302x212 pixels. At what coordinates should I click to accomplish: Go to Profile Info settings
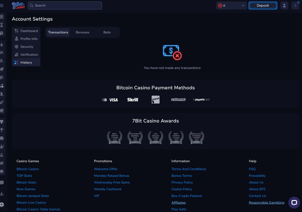(x=29, y=39)
